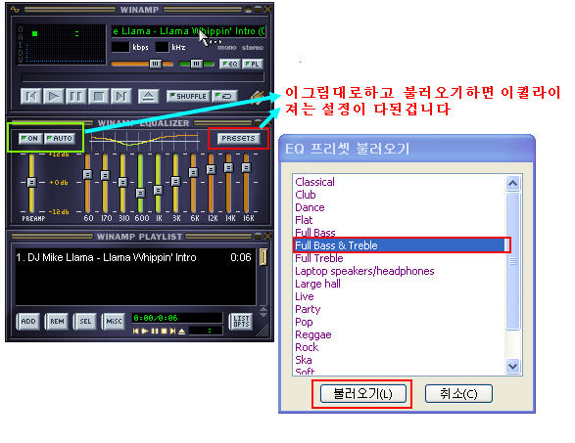Click the playlist vertical scrollbar handle
The height and width of the screenshot is (443, 575).
point(263,257)
